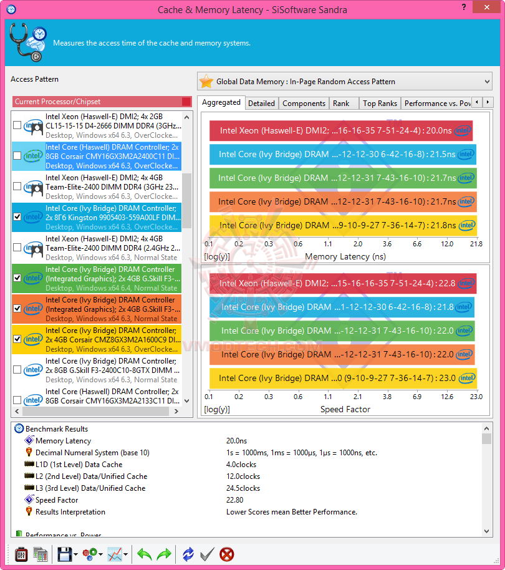Click the Memory Latency diamond icon in results
505x570 pixels.
[x=29, y=440]
